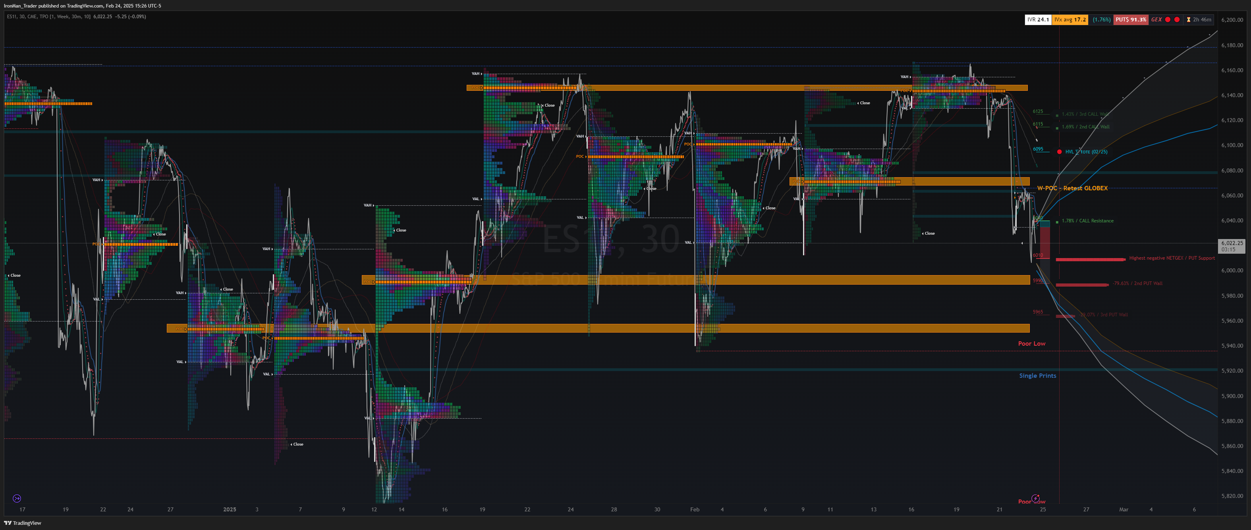Click the Single Prints annotation

[1037, 376]
